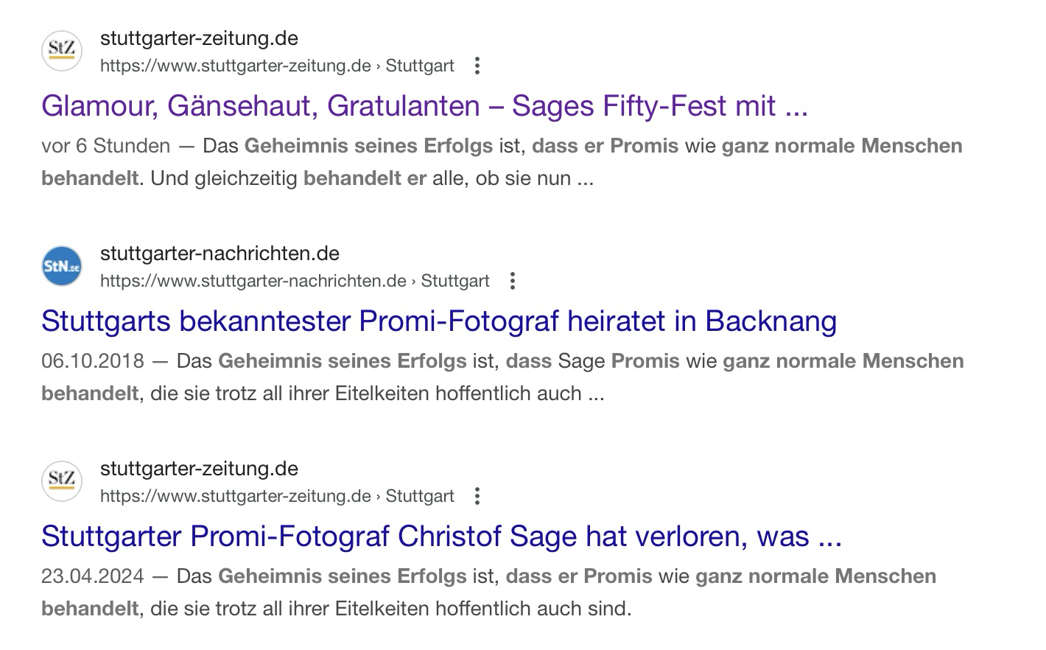Click the "vor 6 Stunden" timestamp
1046x650 pixels.
pos(105,146)
